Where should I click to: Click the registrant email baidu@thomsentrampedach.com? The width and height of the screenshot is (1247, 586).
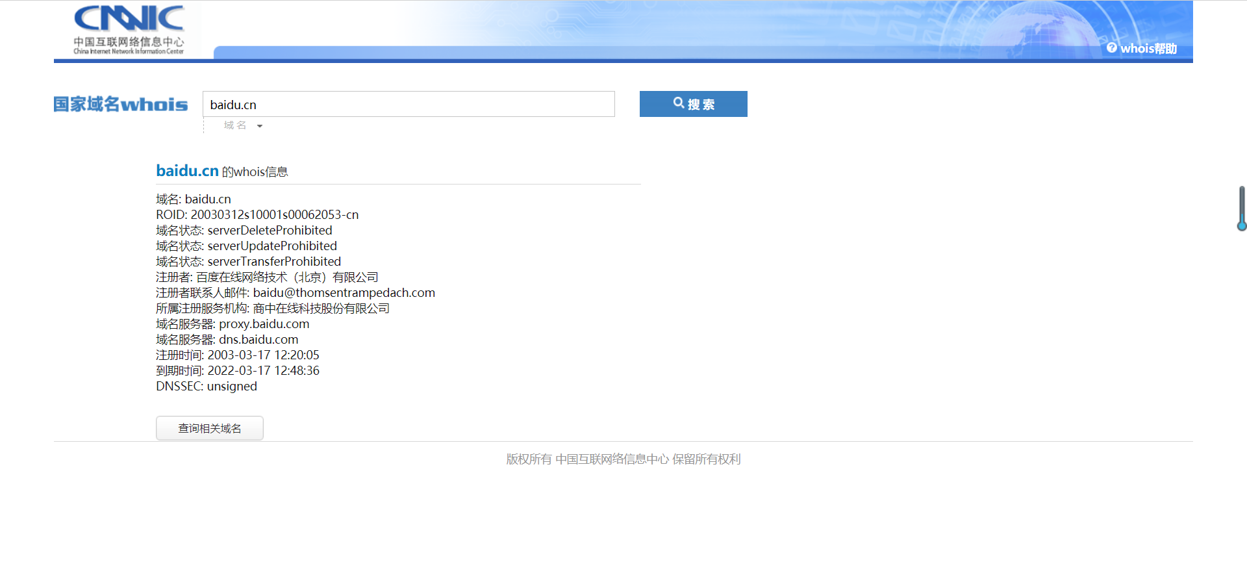(x=344, y=293)
